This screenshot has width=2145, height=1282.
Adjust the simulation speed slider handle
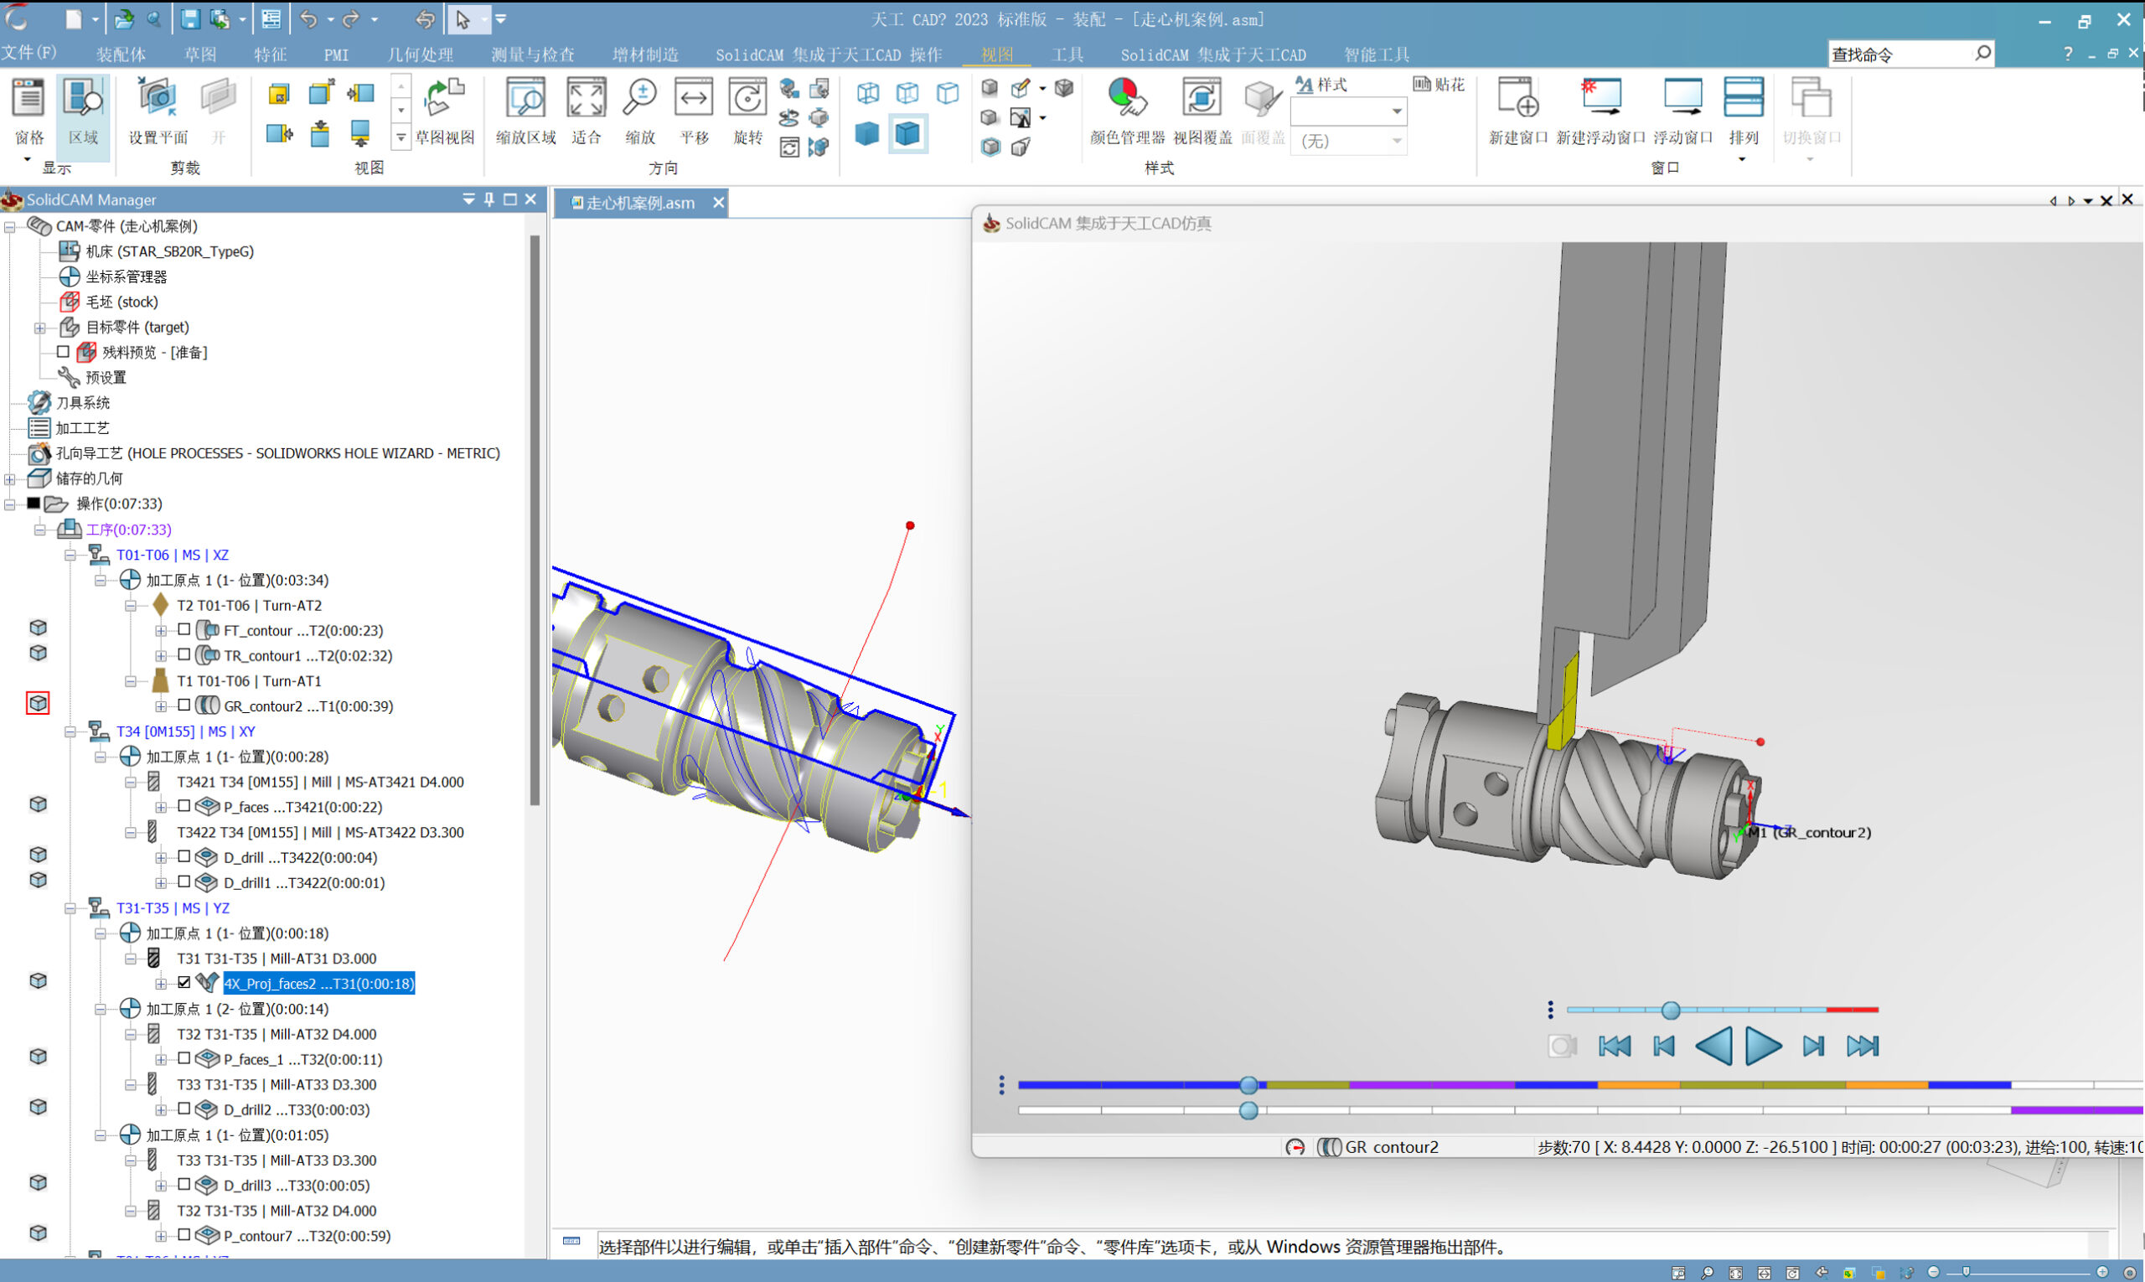coord(1671,1010)
